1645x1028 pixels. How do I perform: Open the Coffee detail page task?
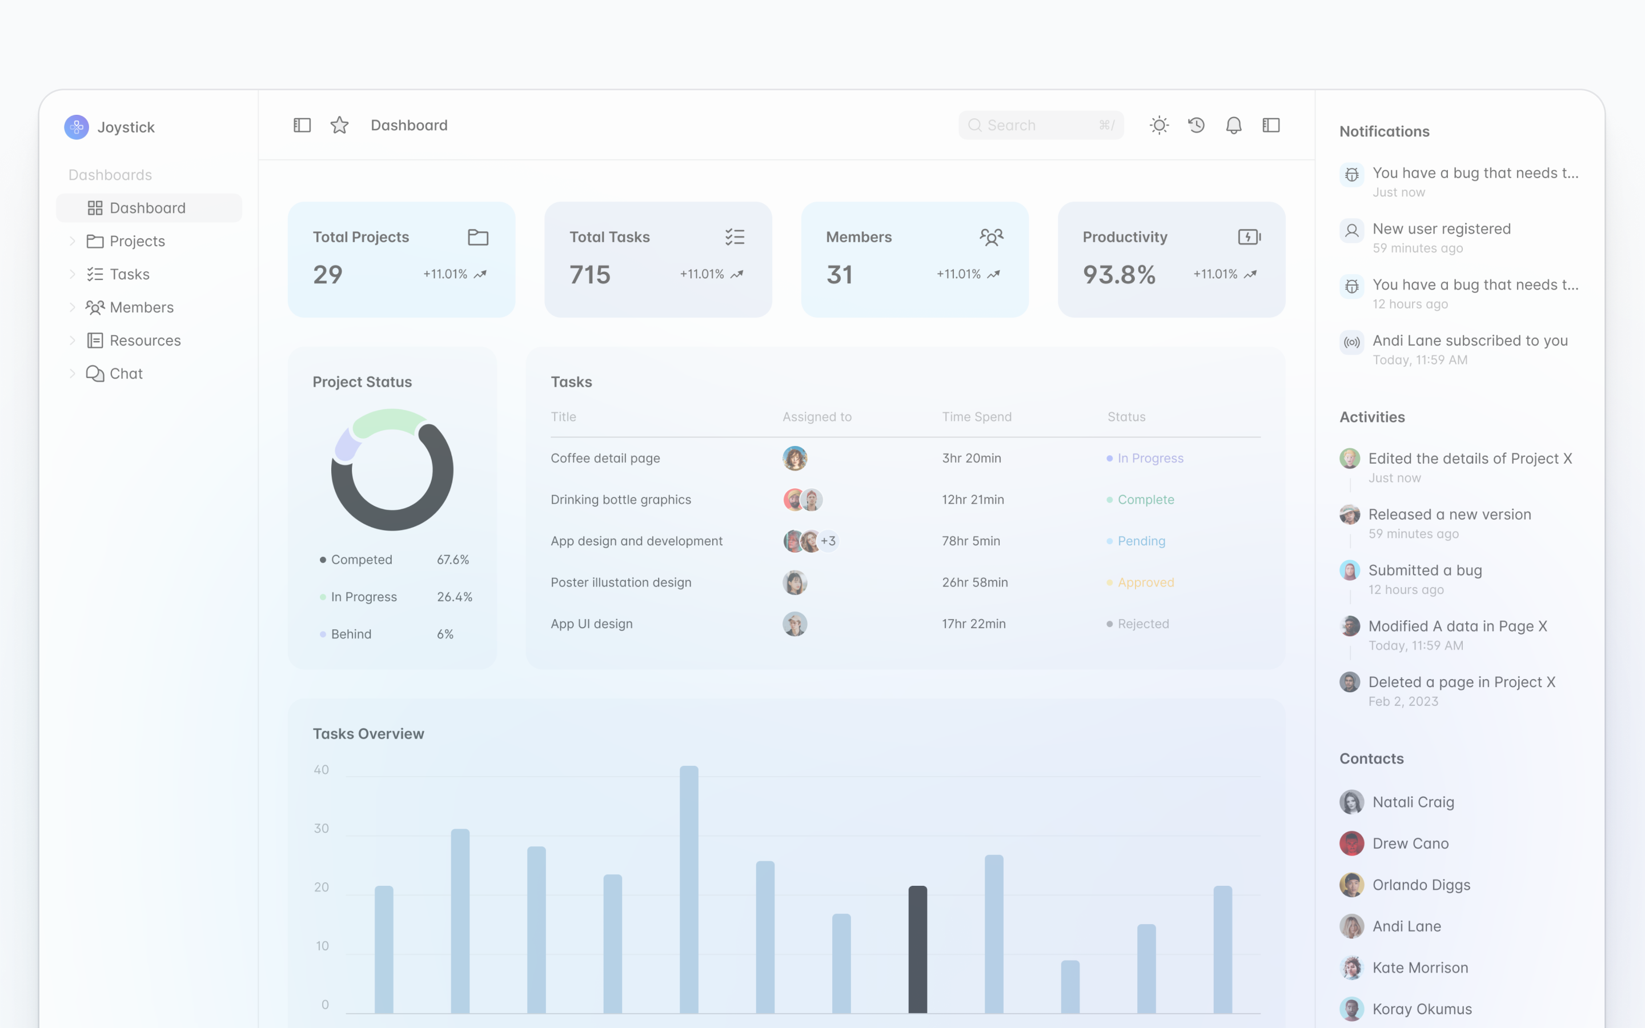click(x=605, y=458)
